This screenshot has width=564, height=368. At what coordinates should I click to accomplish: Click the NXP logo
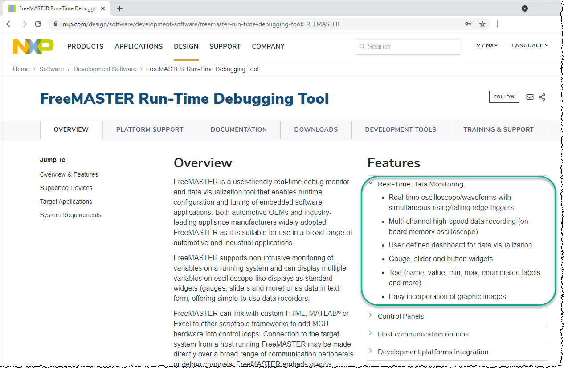33,46
